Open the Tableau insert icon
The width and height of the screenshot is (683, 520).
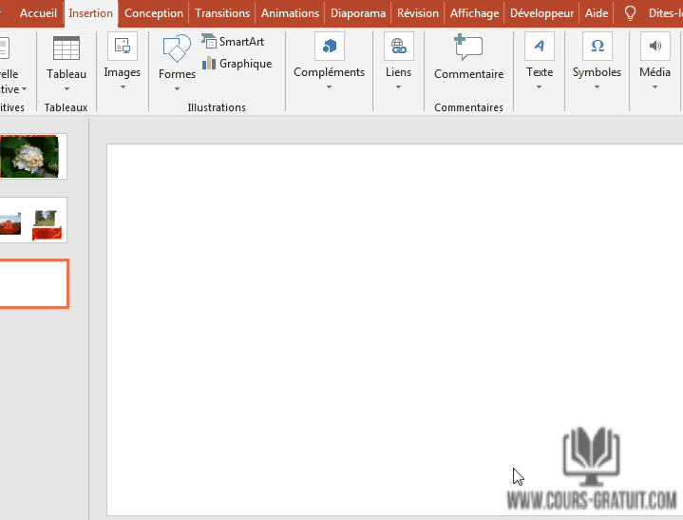[x=66, y=48]
